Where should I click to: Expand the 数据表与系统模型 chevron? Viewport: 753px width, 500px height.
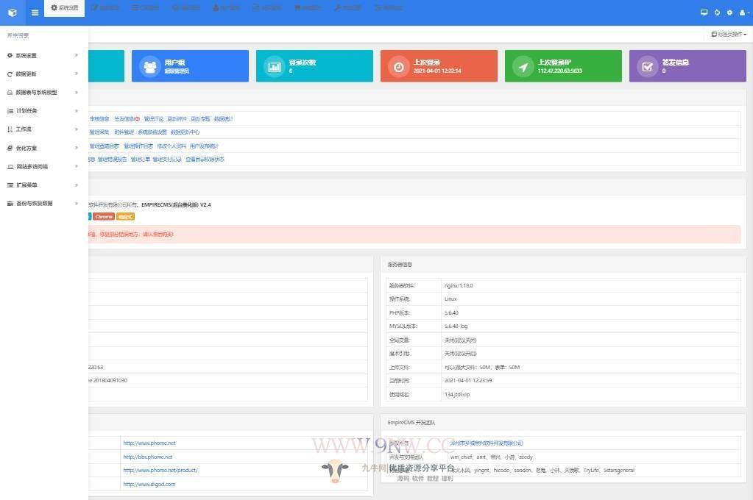click(77, 92)
